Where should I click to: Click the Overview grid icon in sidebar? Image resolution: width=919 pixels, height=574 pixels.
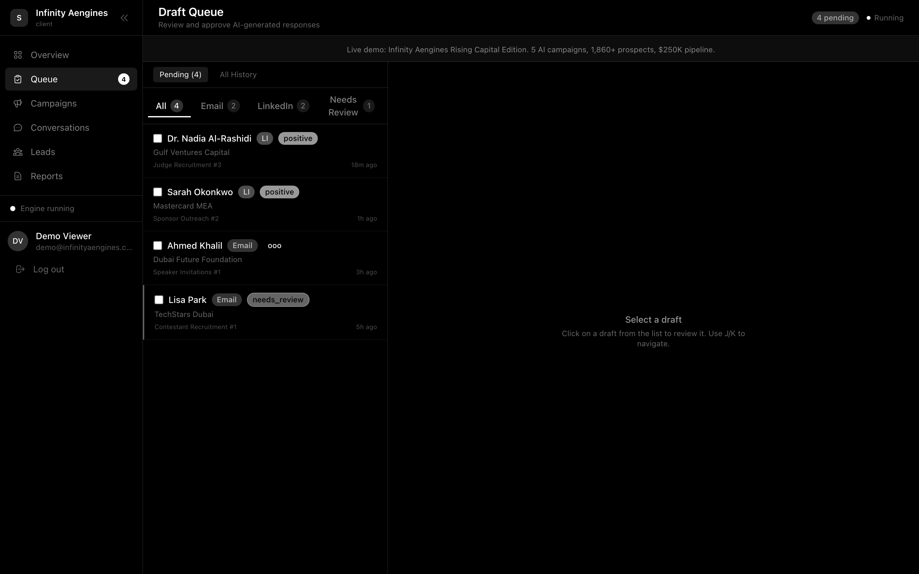click(x=18, y=55)
